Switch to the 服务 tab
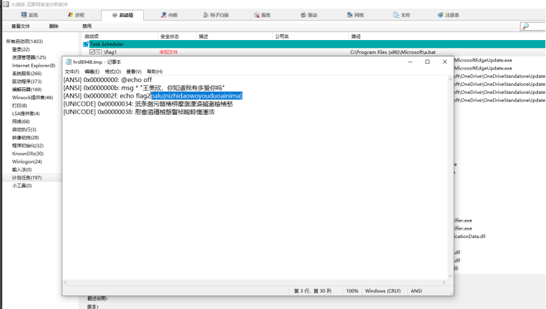This screenshot has width=546, height=309. [x=262, y=15]
